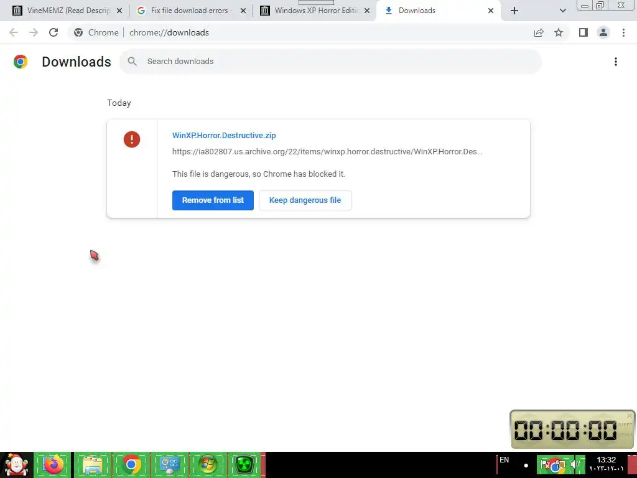Reload the downloads page

53,32
